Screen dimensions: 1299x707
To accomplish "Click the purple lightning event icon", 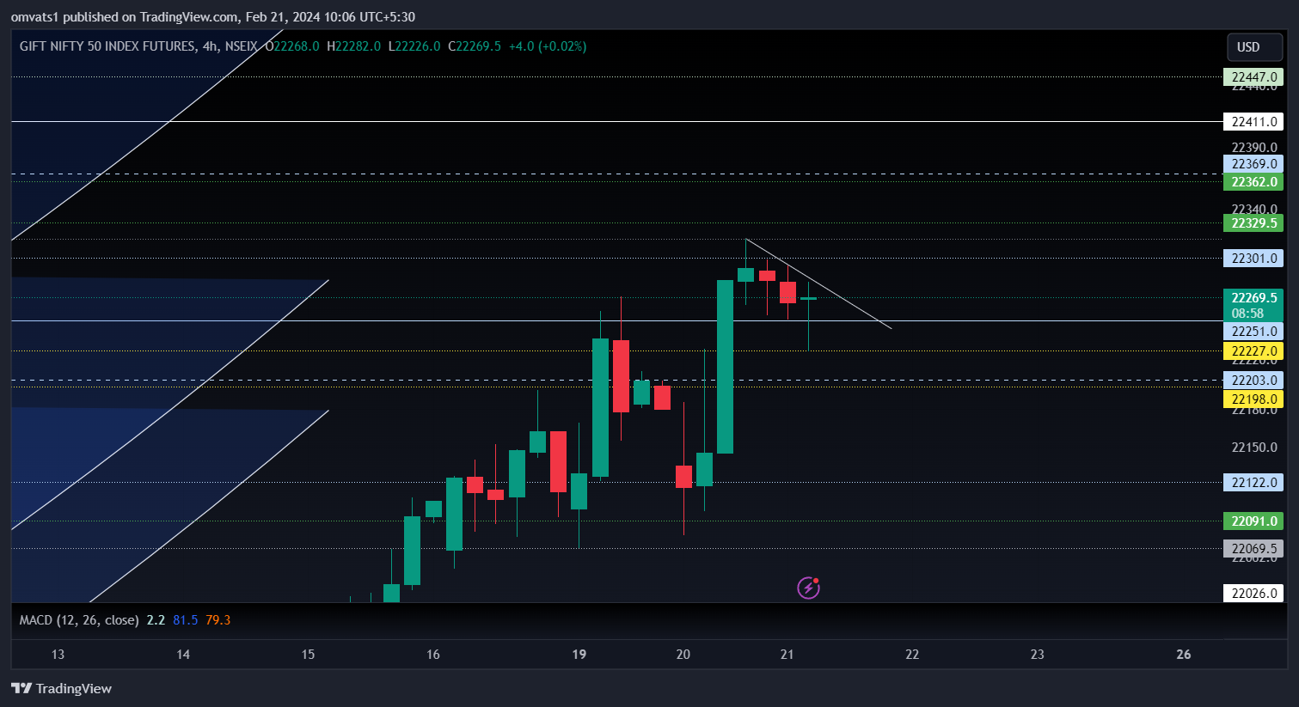I will click(808, 588).
